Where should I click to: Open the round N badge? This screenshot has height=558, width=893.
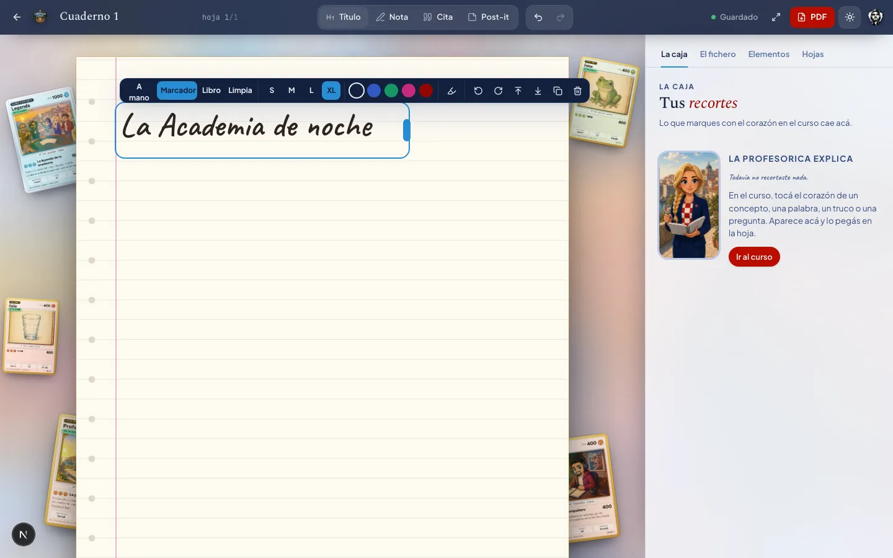click(x=24, y=534)
